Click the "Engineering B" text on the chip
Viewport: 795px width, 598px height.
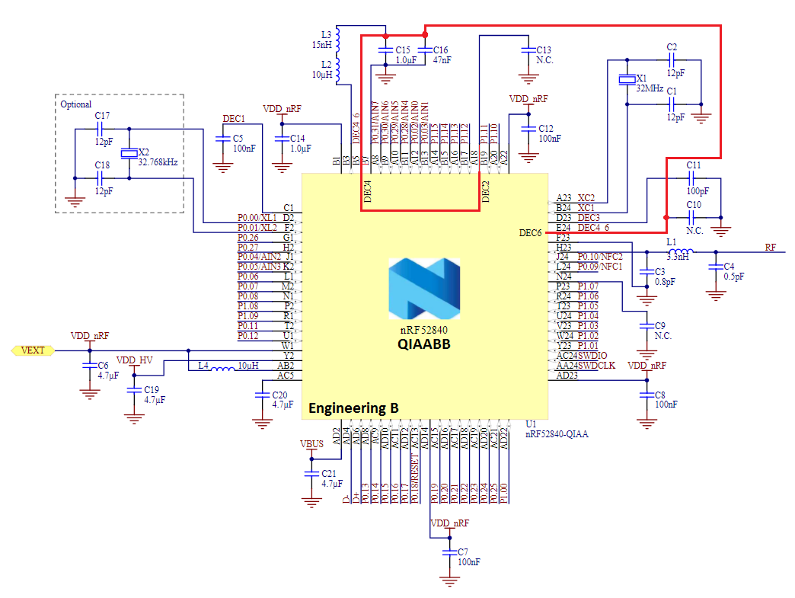click(353, 408)
